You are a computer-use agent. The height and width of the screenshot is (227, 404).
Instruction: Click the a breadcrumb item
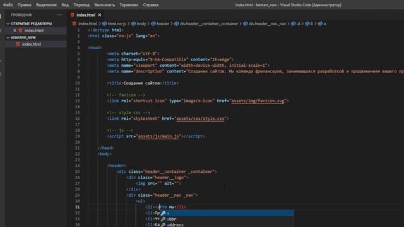(x=324, y=24)
